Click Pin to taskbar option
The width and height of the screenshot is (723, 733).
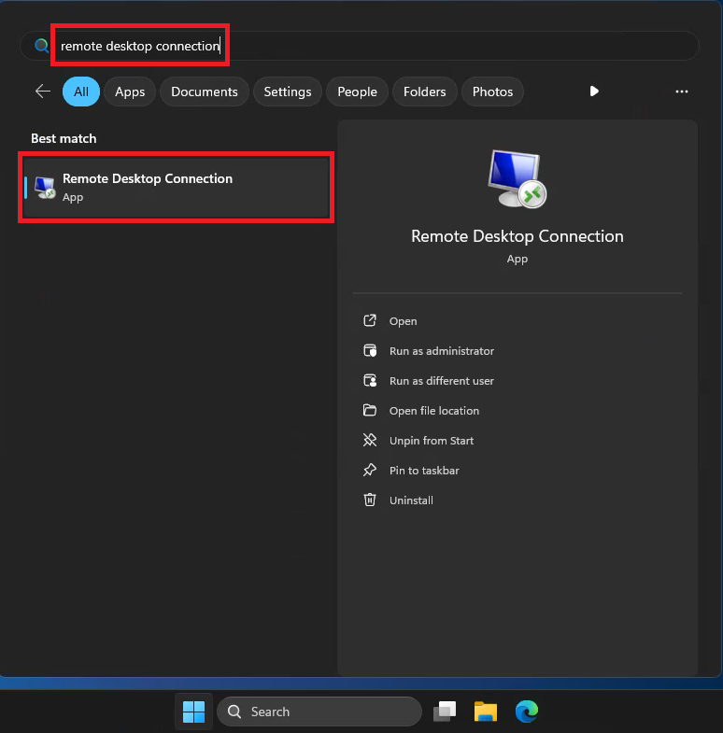[x=423, y=471]
